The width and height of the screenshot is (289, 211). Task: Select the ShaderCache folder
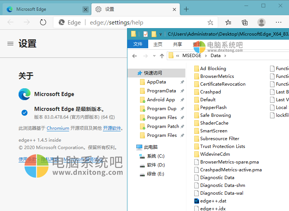211,123
